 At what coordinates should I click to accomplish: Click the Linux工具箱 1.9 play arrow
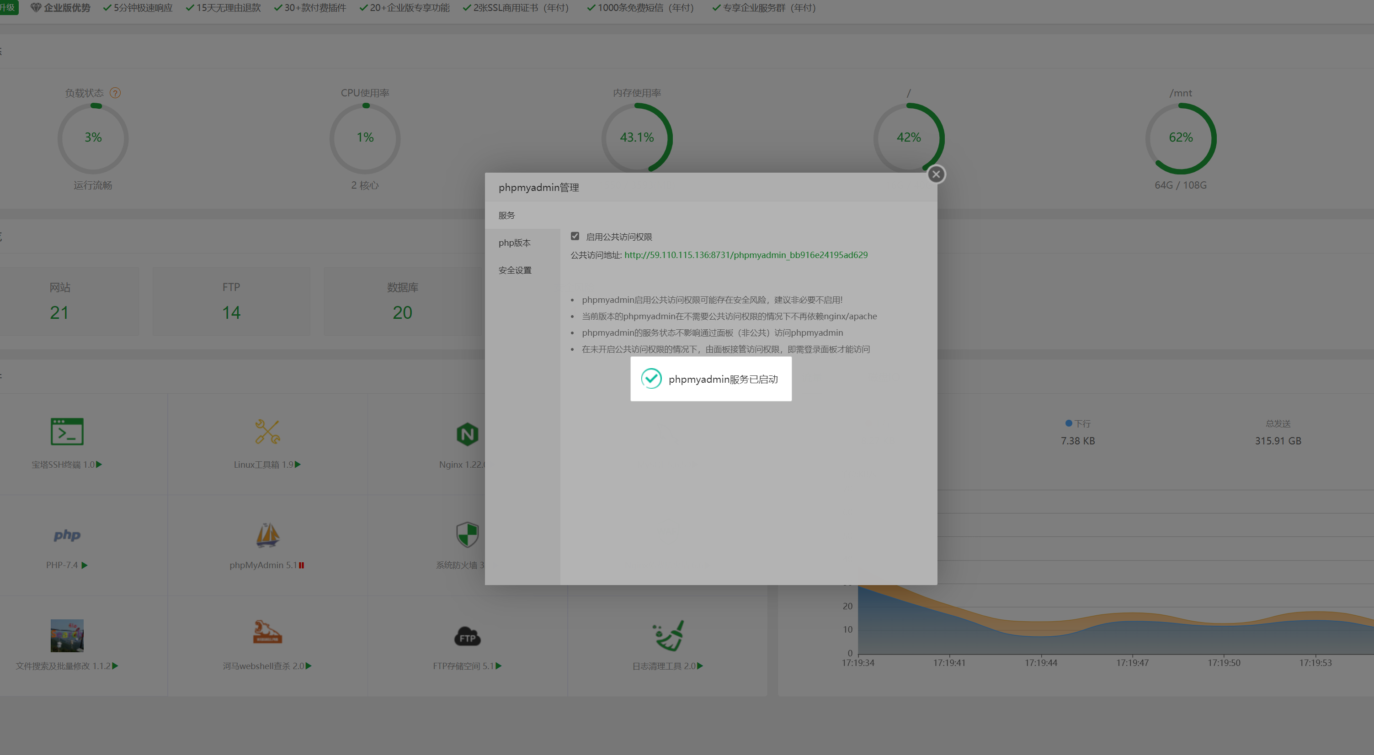coord(298,464)
